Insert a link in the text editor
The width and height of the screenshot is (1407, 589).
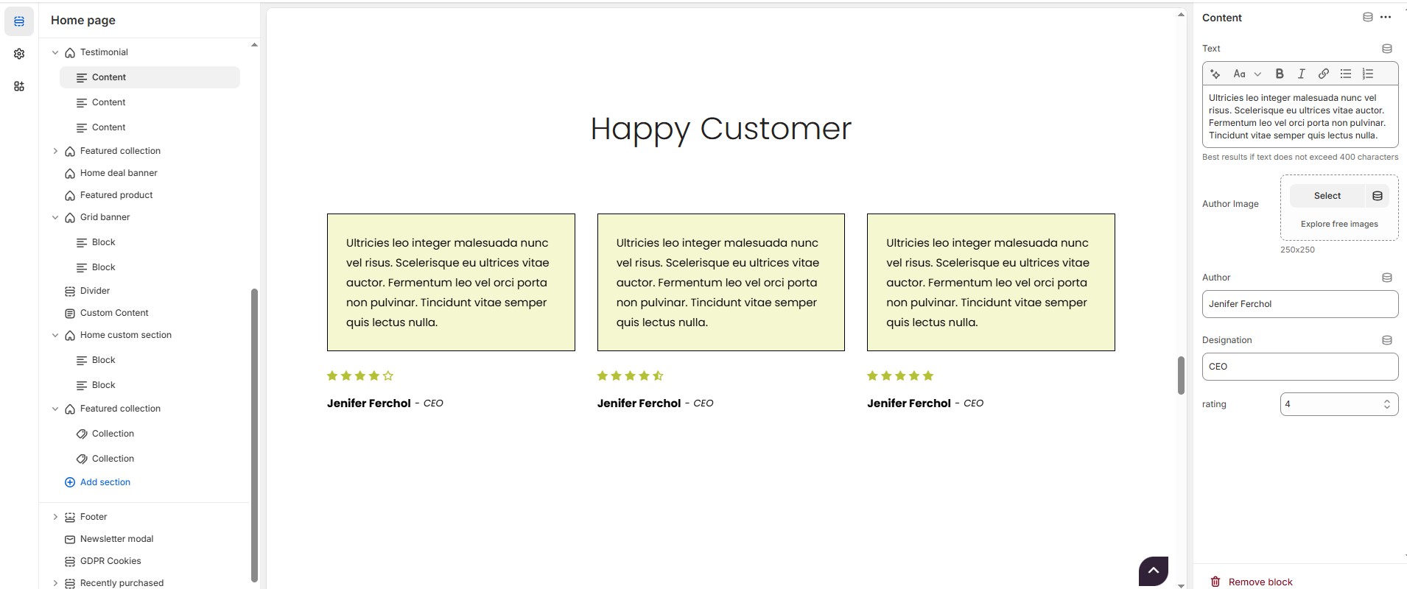[1324, 74]
